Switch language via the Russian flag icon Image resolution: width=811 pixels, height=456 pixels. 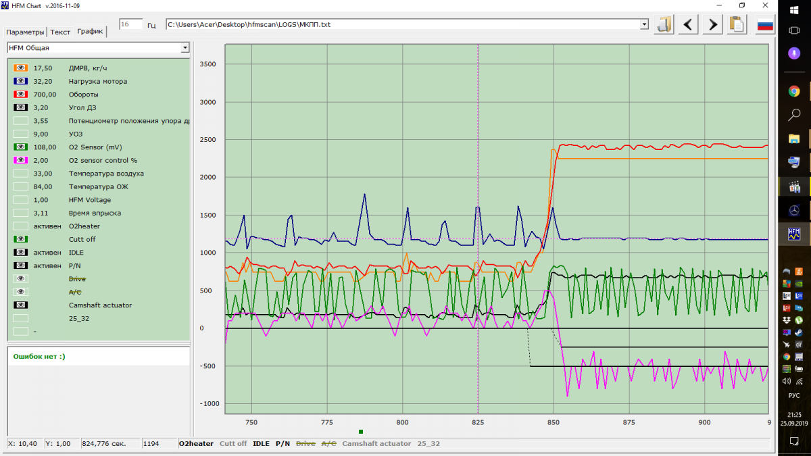pyautogui.click(x=765, y=25)
